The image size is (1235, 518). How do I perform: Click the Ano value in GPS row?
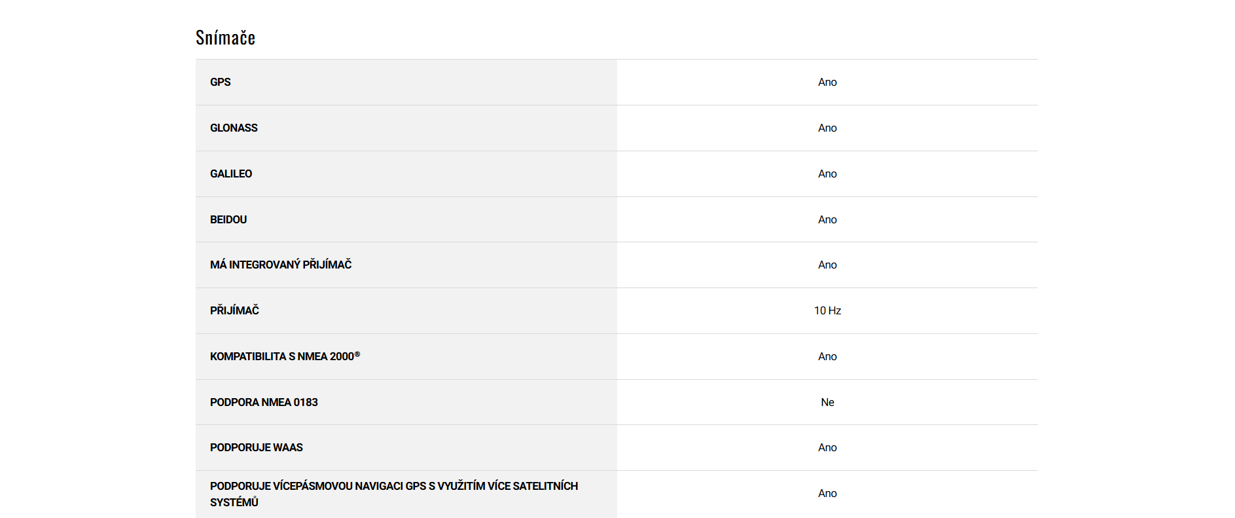827,83
